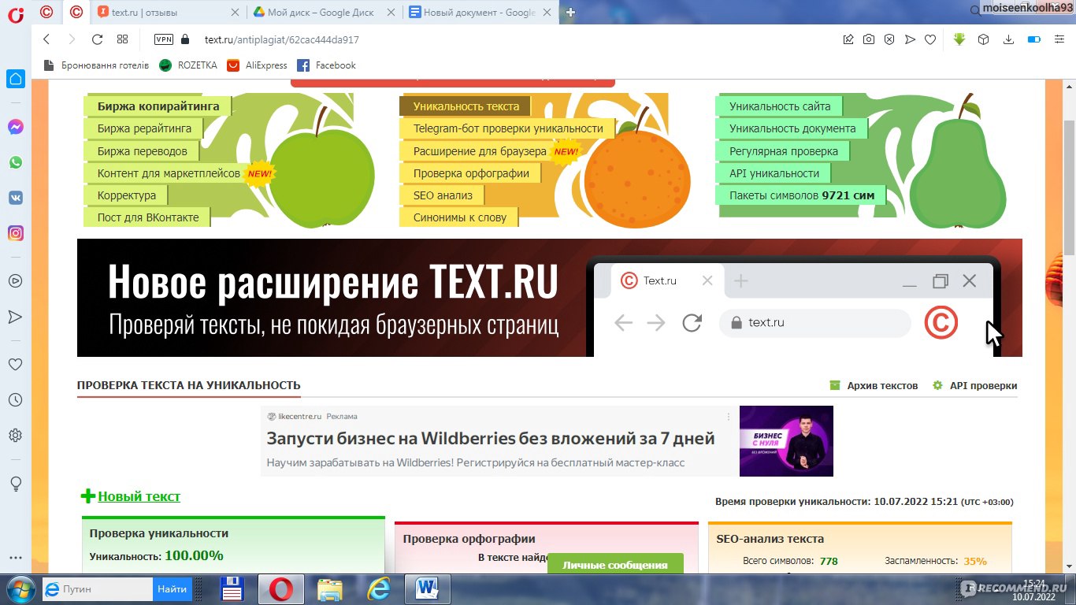This screenshot has height=605, width=1076.
Task: Open Уникальность сайта menu item
Action: click(779, 106)
